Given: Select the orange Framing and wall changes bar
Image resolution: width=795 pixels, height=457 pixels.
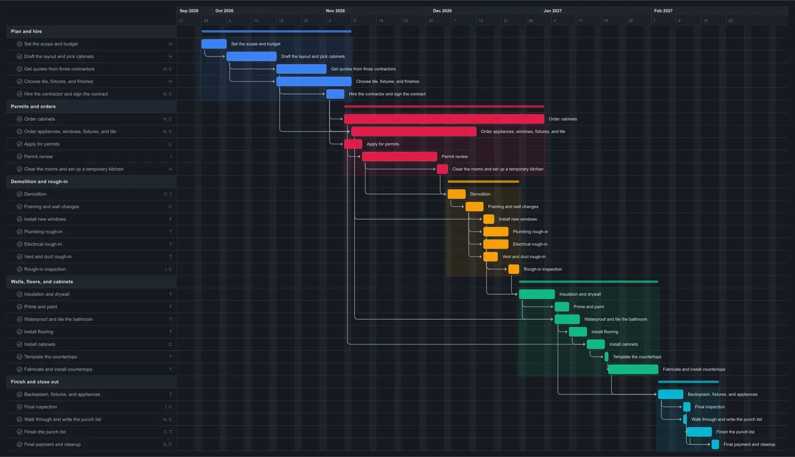Looking at the screenshot, I should (475, 206).
